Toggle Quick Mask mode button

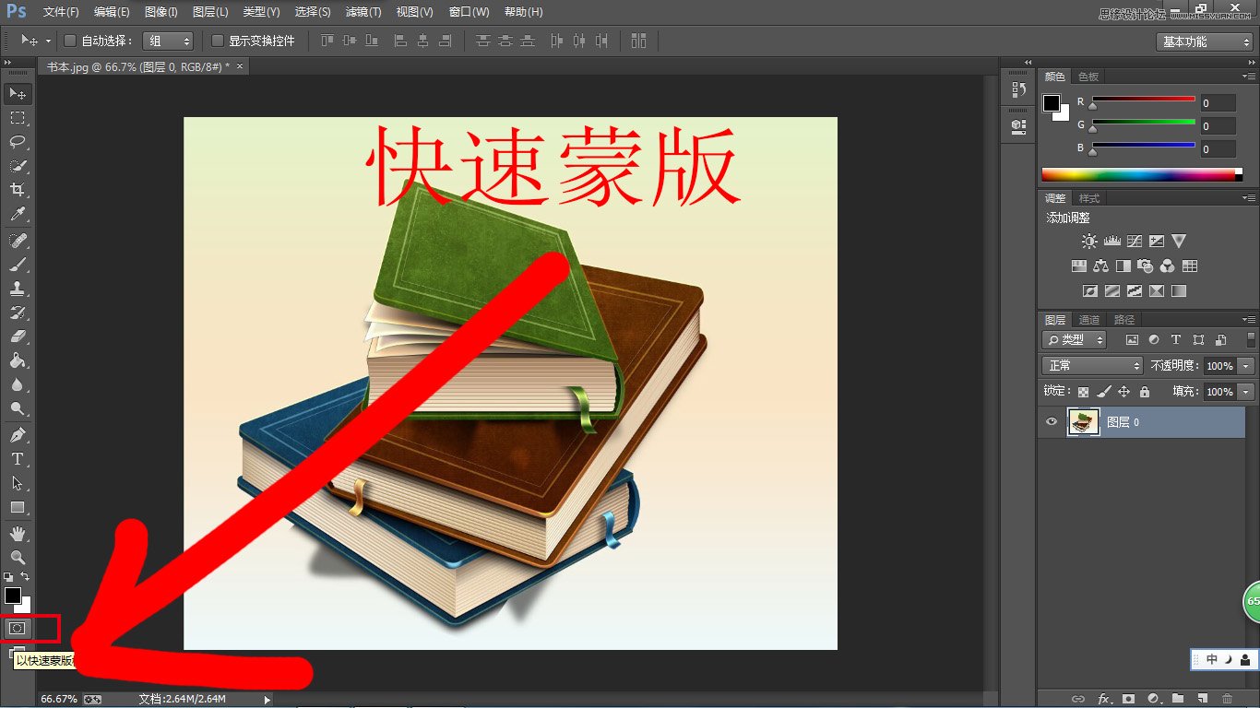pos(17,628)
